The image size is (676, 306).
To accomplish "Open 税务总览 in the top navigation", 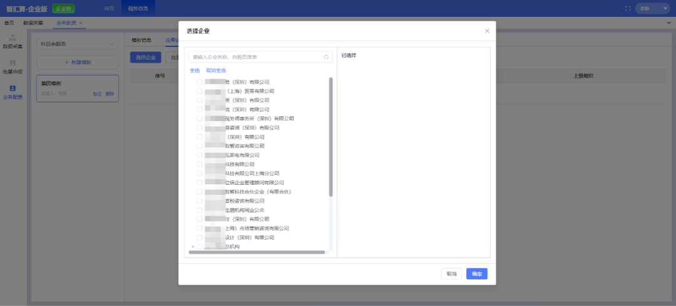I will [138, 8].
